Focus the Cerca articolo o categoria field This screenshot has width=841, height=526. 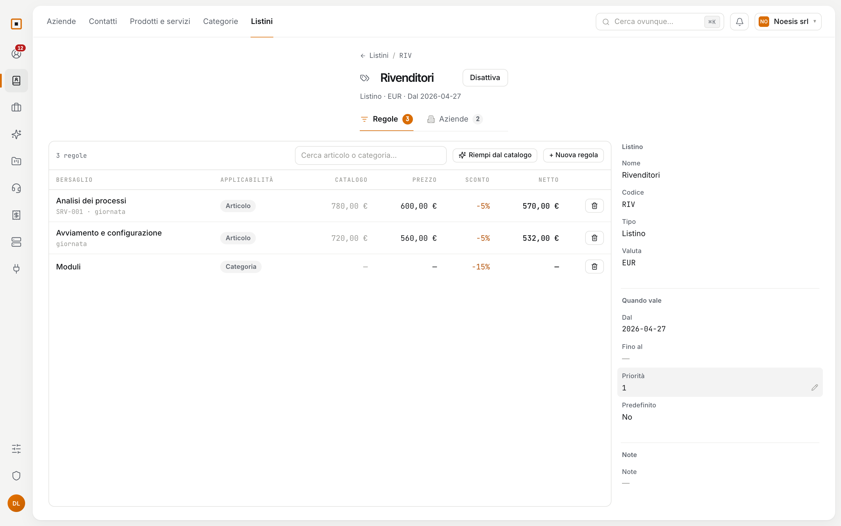click(x=371, y=155)
